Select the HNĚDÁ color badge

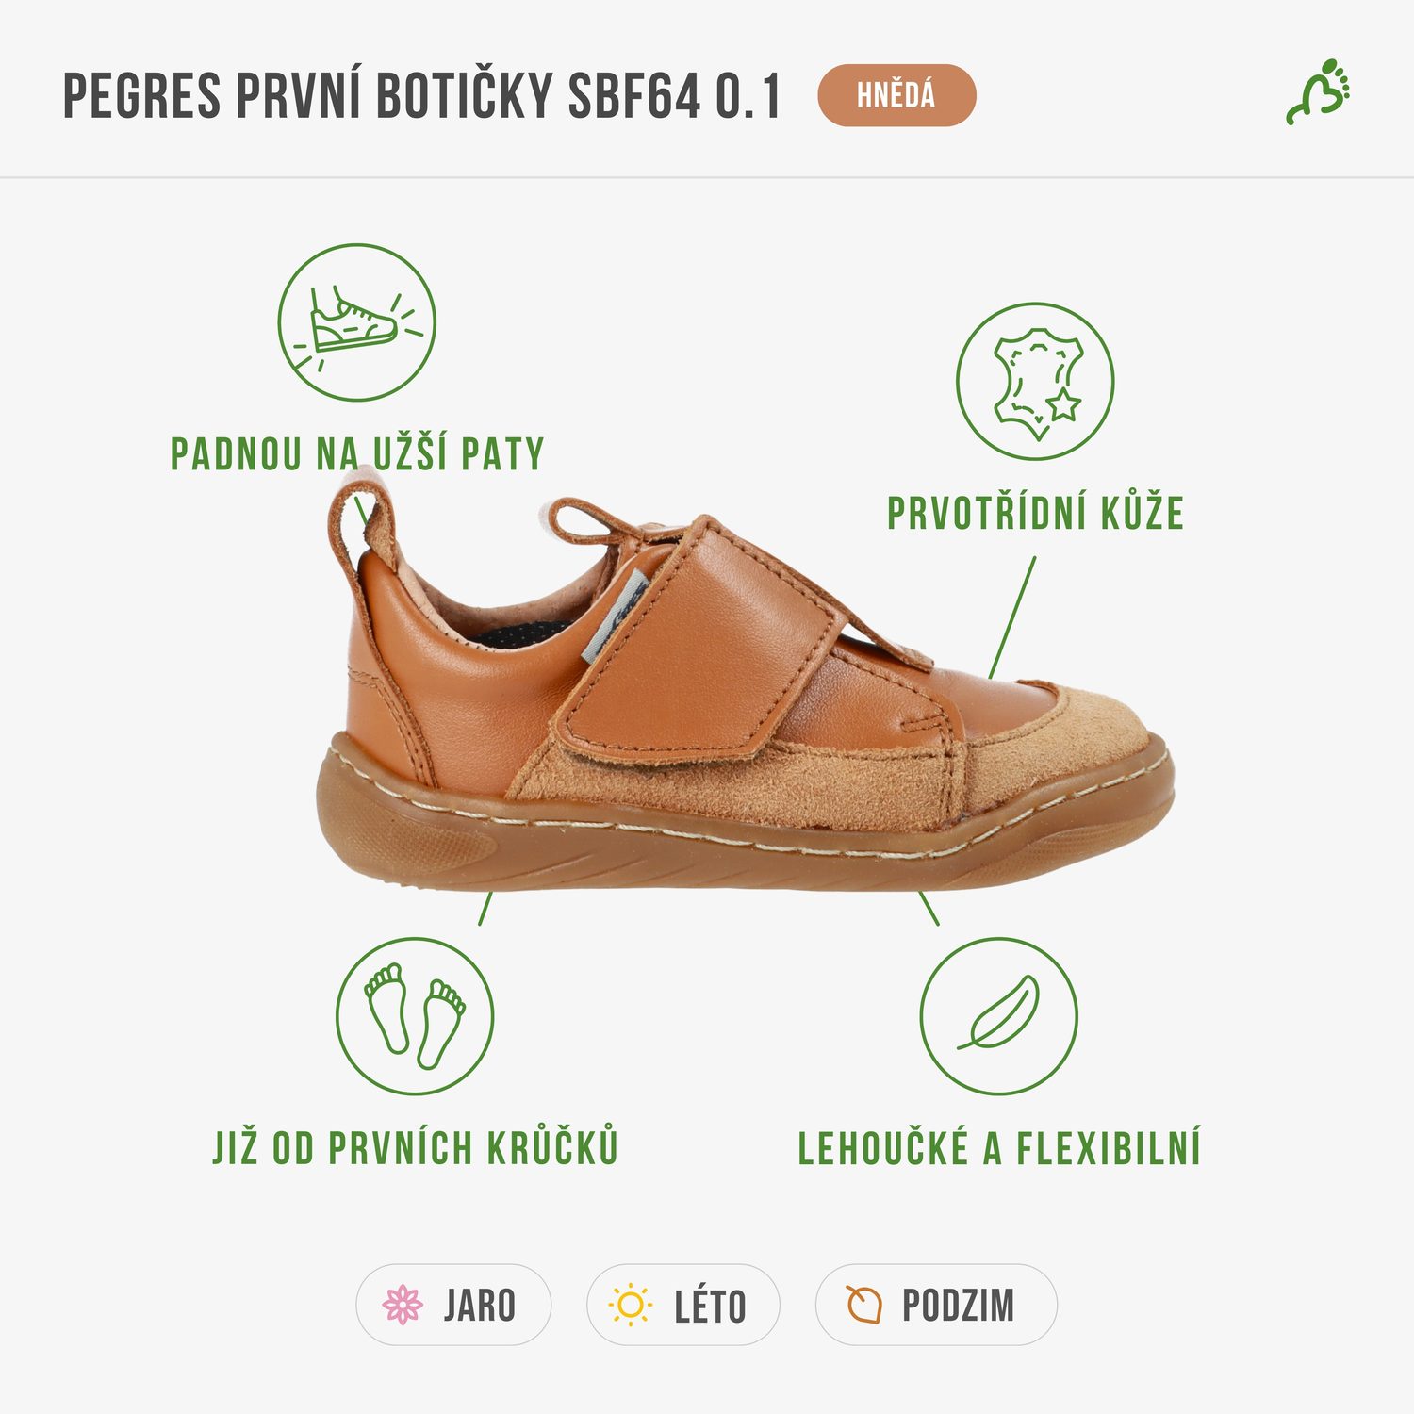[896, 95]
